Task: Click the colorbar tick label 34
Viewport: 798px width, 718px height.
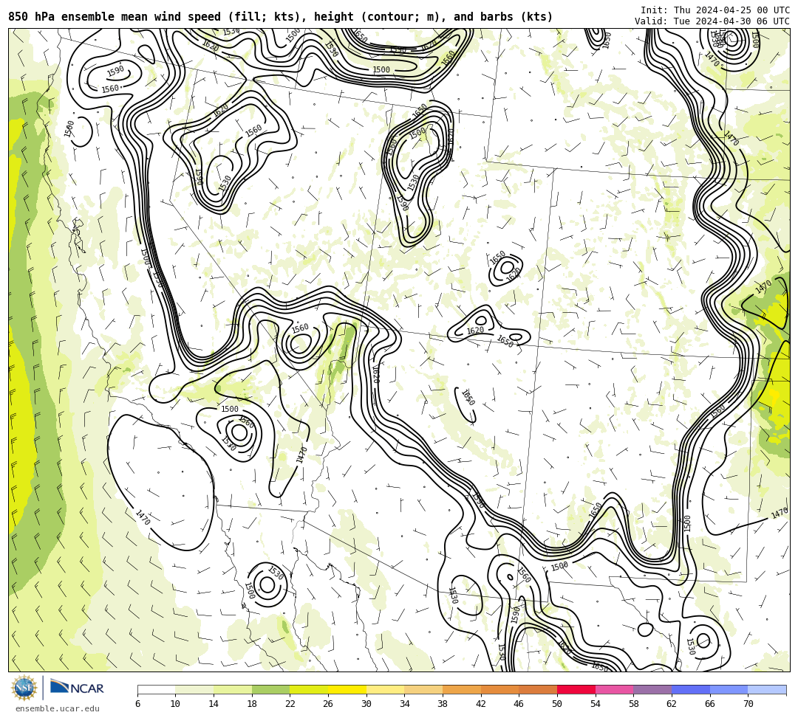Action: tap(405, 704)
